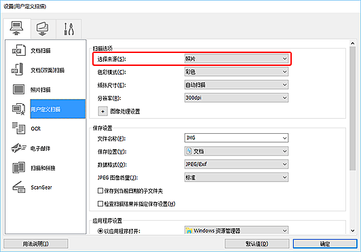The image size is (361, 252).
Task: Click the 默认值 button
Action: pos(256,244)
